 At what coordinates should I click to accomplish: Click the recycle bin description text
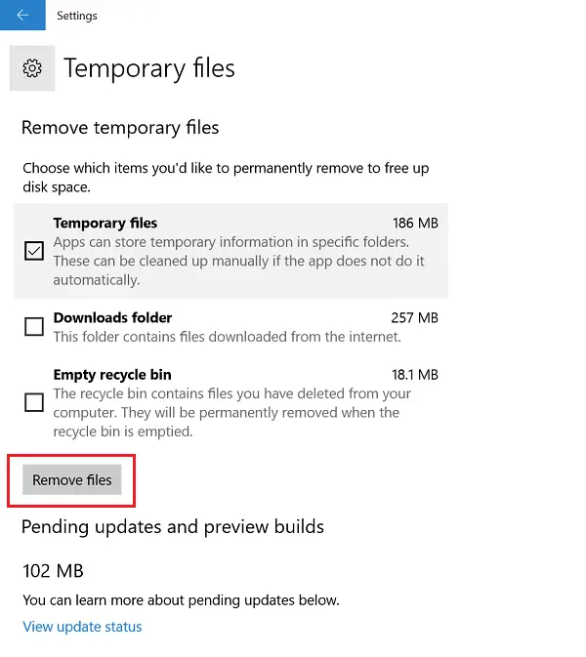[x=231, y=413]
